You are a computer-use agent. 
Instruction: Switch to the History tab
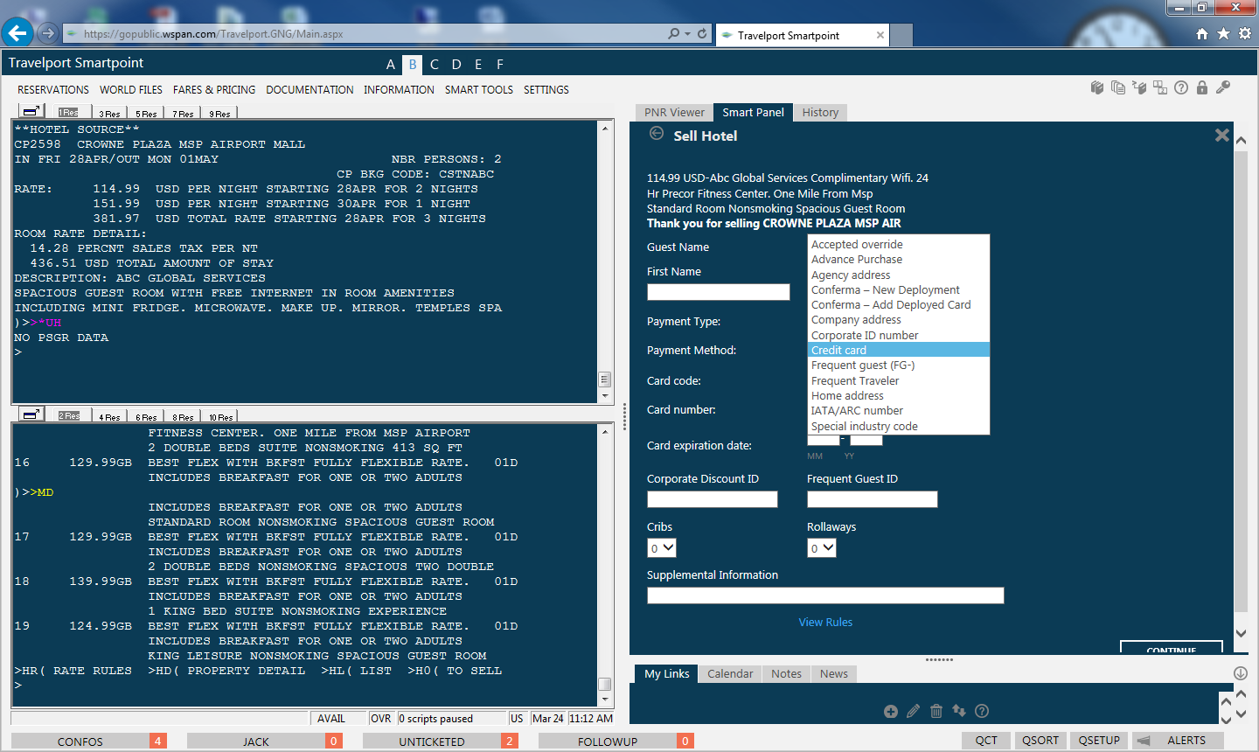point(820,113)
